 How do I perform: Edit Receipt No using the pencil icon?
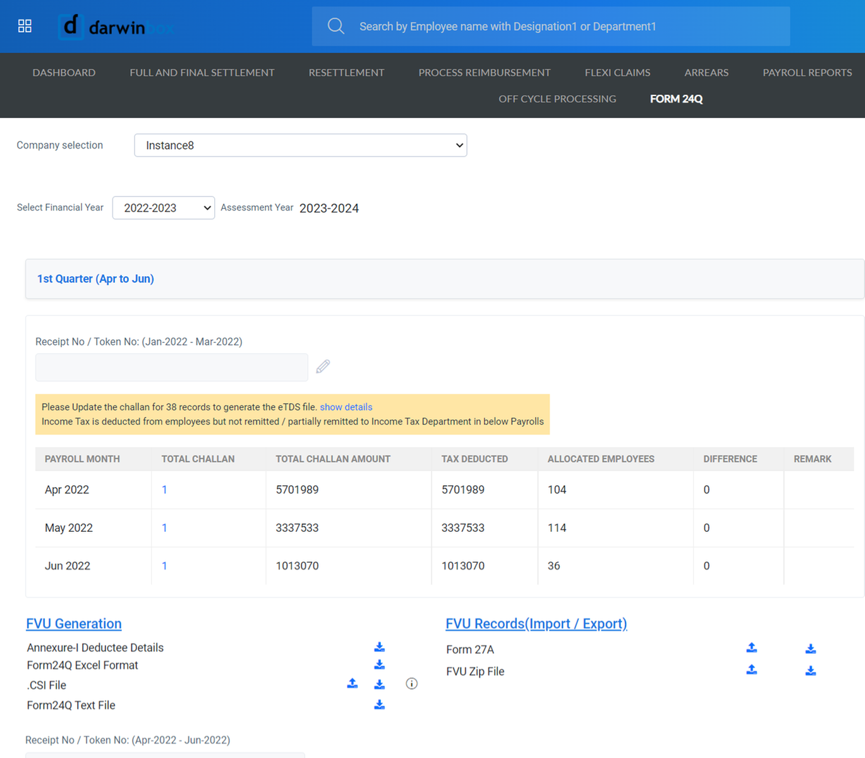[323, 366]
